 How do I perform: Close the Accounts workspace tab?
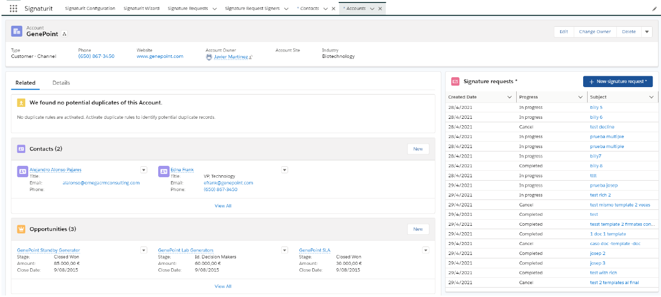point(380,9)
